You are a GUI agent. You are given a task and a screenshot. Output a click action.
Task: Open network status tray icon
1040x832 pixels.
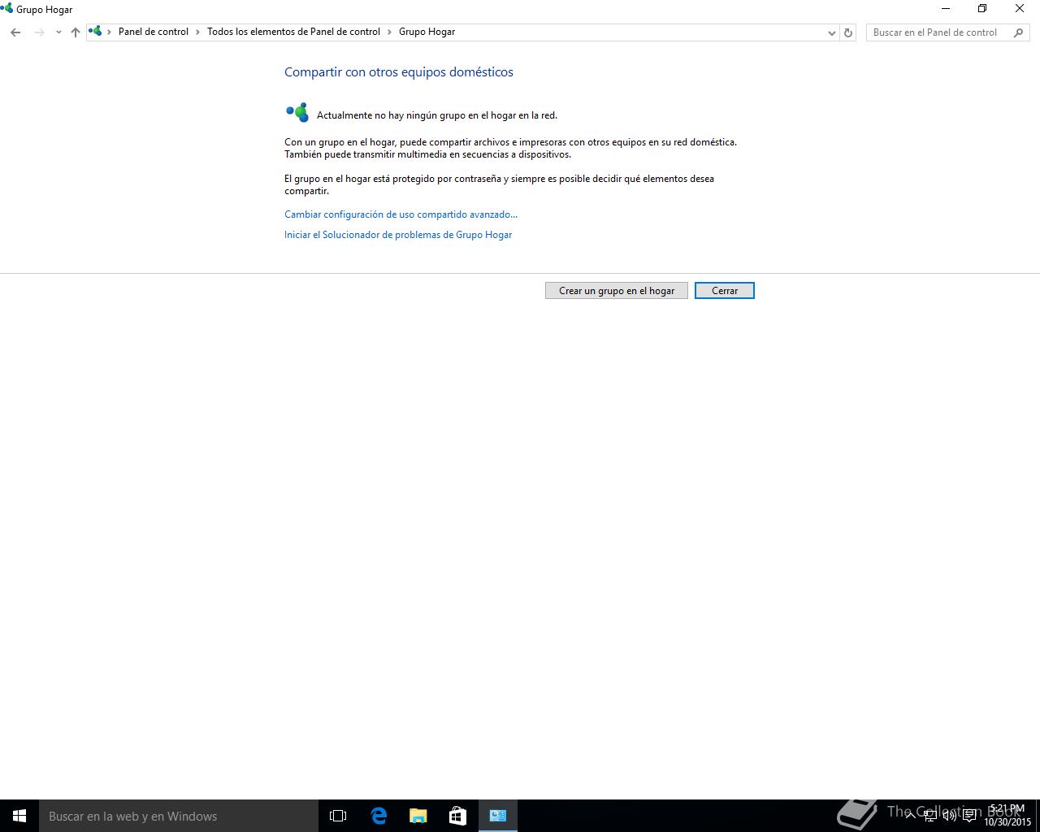tap(930, 816)
